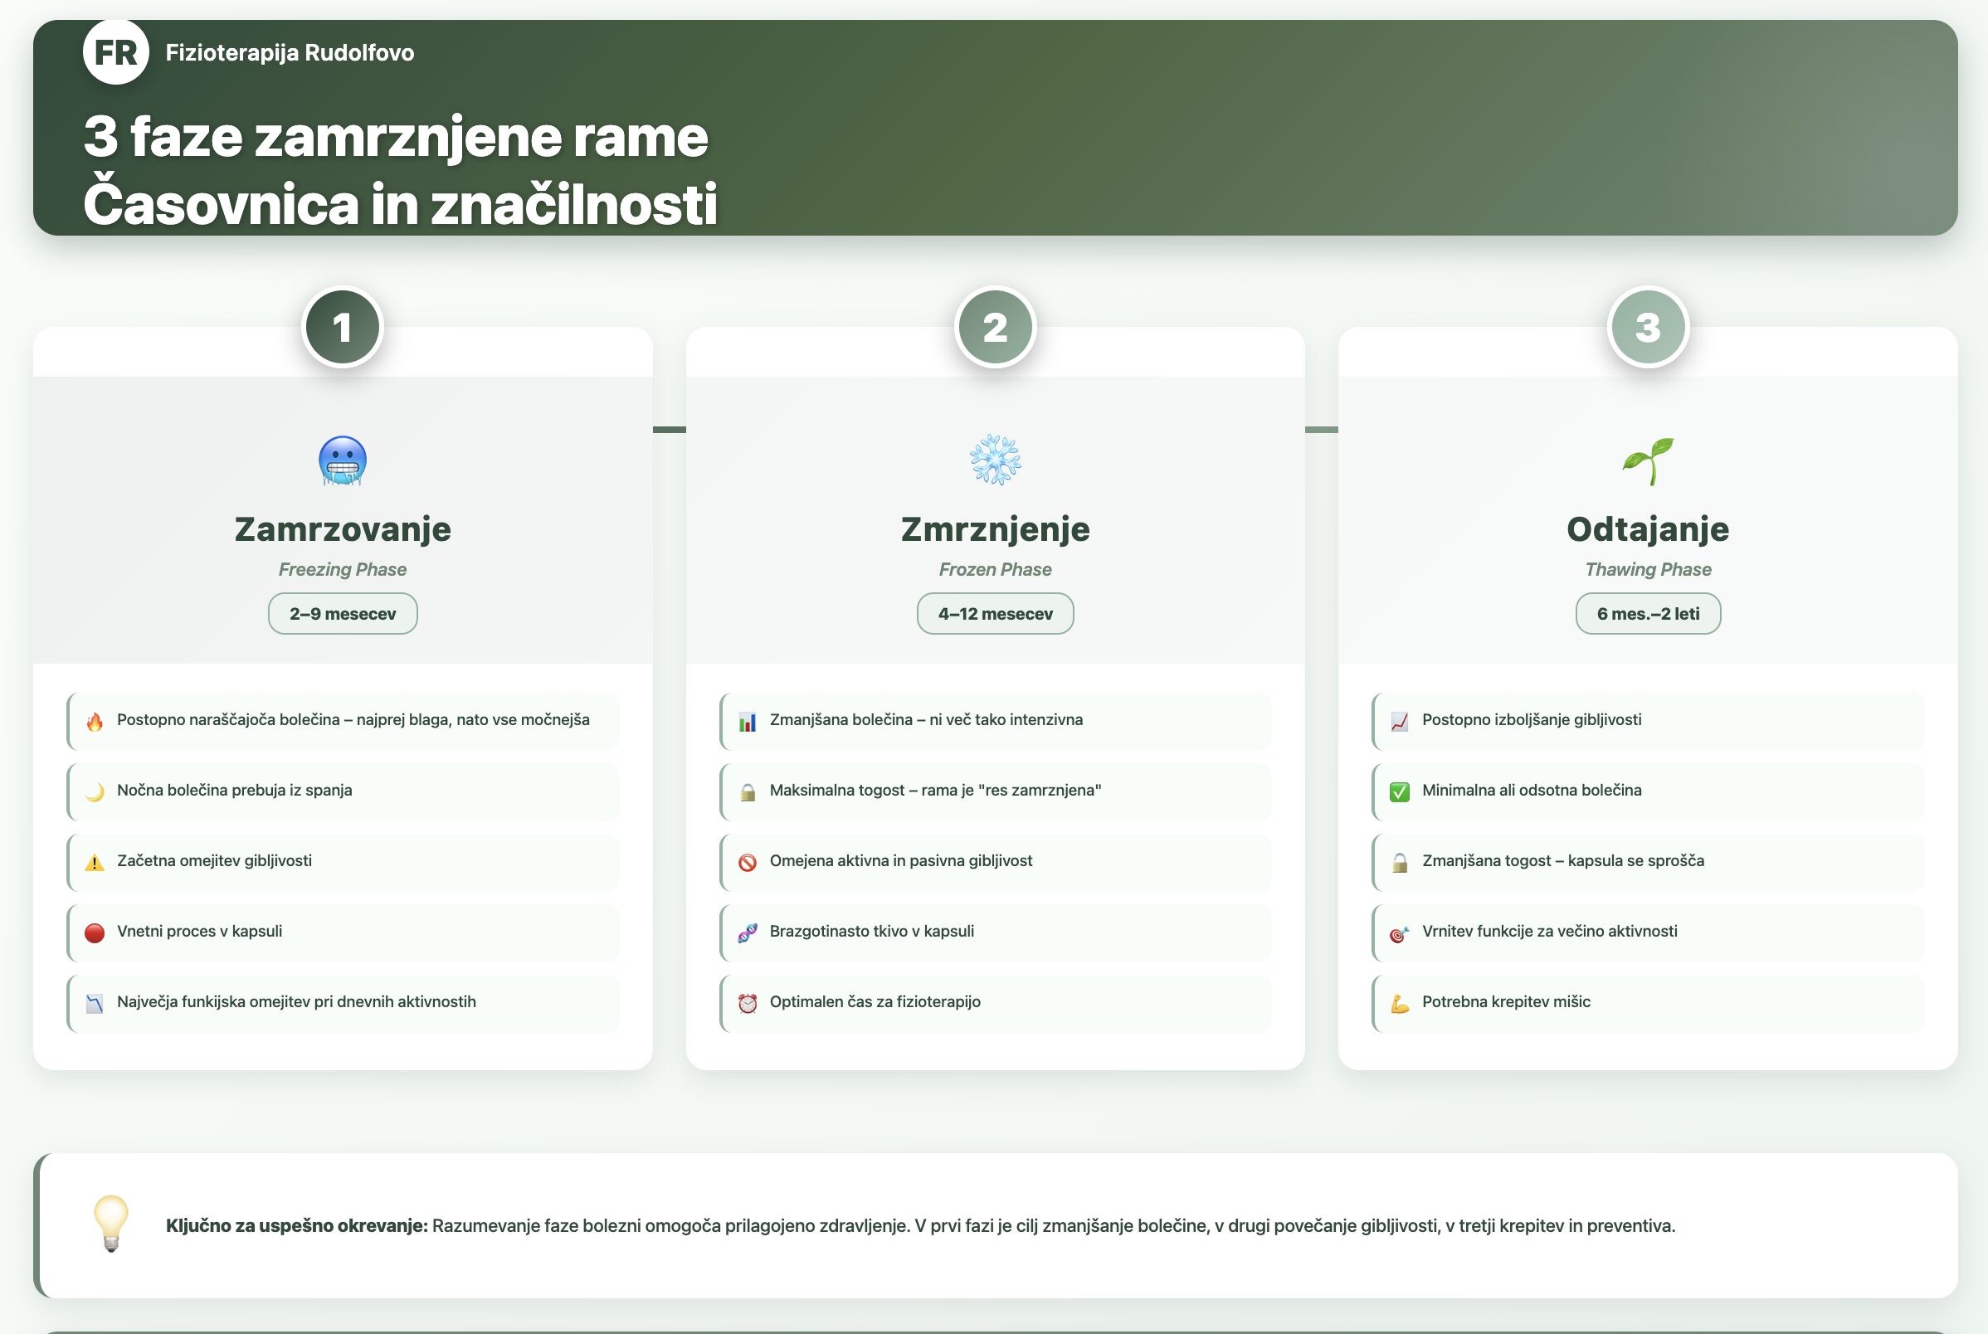Screen dimensions: 1988x1334
Task: Click the cold face emoji above Zamrzovanje
Action: (x=343, y=460)
